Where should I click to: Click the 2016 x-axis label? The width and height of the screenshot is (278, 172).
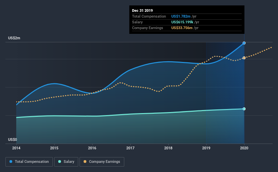[x=92, y=148]
